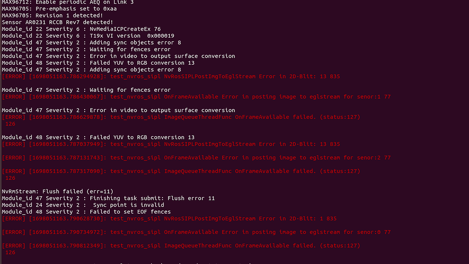The width and height of the screenshot is (469, 264).
Task: Click the 'NvMediaICPCreateEx 76' log line
Action: [81, 29]
